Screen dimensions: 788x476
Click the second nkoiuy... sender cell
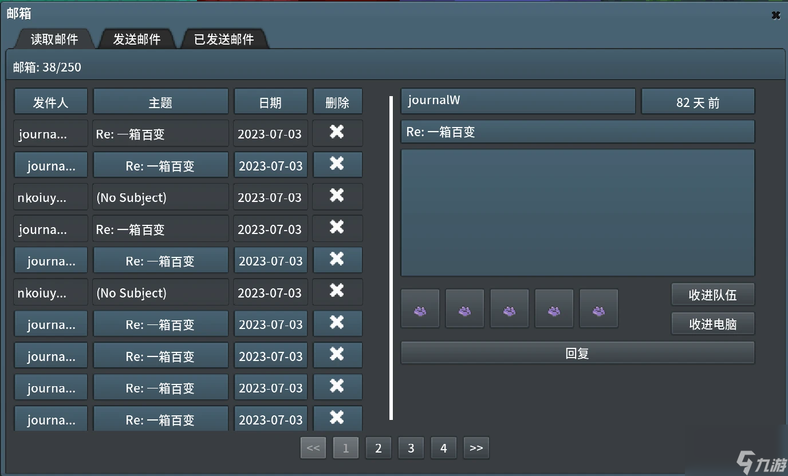coord(51,292)
